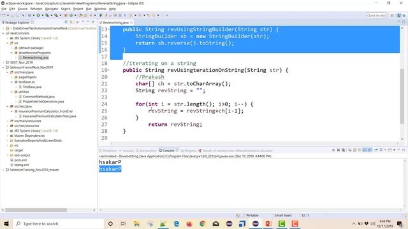The height and width of the screenshot is (229, 408).
Task: Click the New file icon in main toolbar
Action: click(x=4, y=15)
